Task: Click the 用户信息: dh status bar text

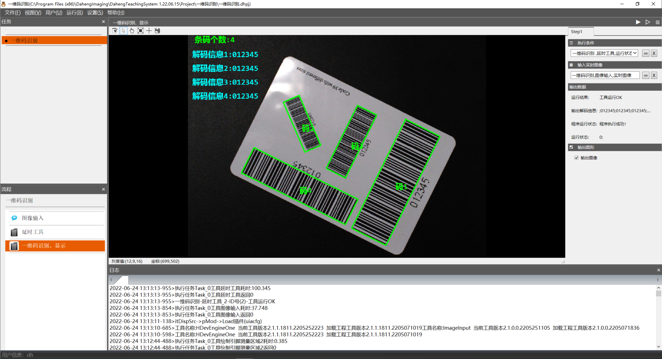Action: (x=18, y=355)
